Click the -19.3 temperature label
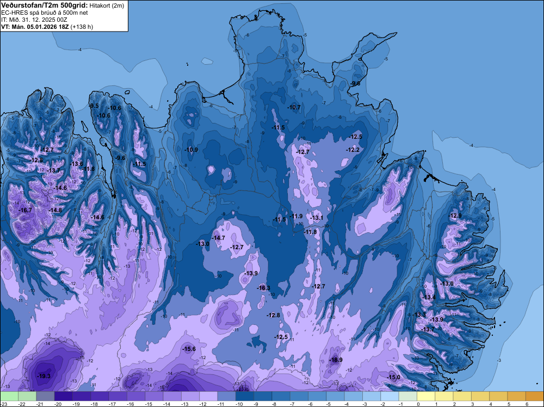 point(44,376)
